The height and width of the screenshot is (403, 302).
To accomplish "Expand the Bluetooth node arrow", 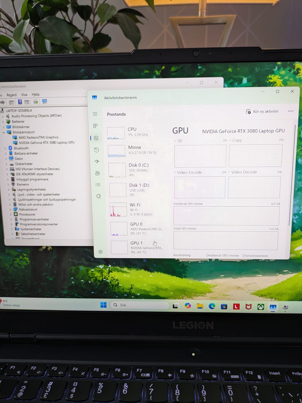I will pos(5,148).
